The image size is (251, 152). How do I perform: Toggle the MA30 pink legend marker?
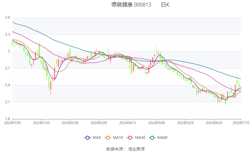tap(130, 138)
